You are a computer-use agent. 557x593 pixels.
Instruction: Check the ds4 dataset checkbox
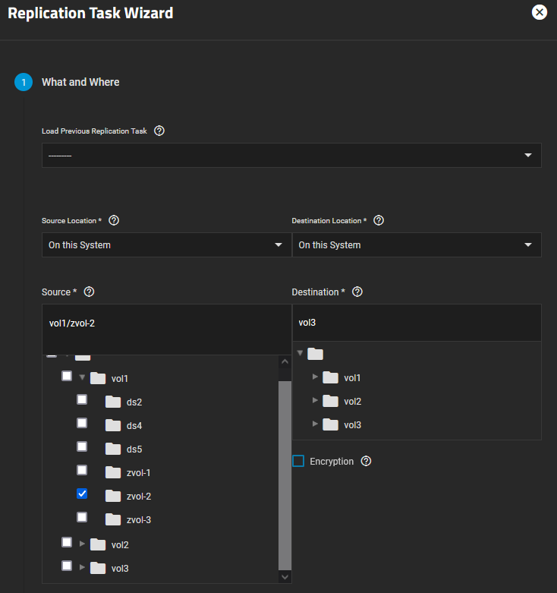(x=82, y=423)
